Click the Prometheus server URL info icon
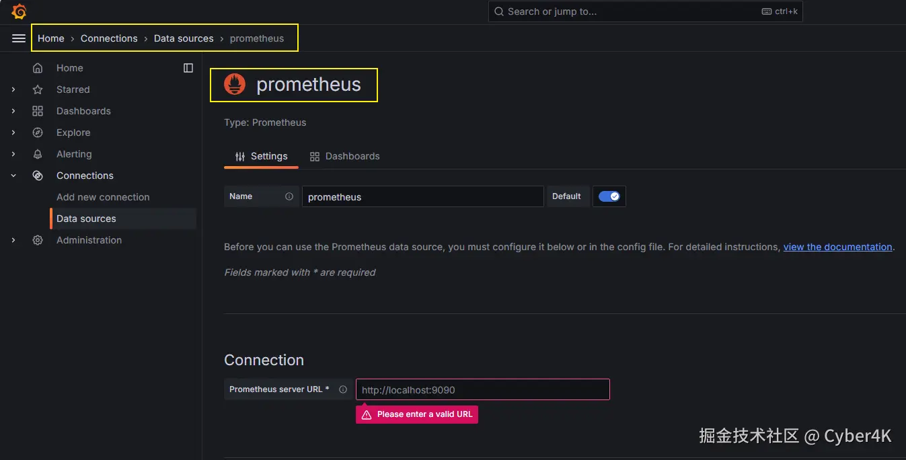The height and width of the screenshot is (460, 906). pyautogui.click(x=343, y=389)
